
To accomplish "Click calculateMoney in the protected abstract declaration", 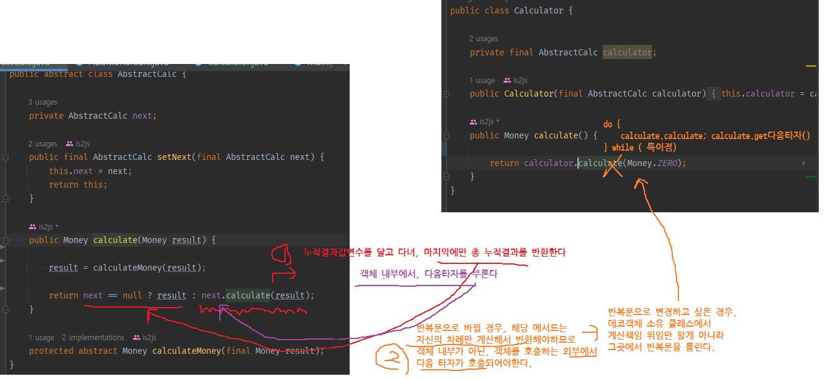I will tap(187, 351).
